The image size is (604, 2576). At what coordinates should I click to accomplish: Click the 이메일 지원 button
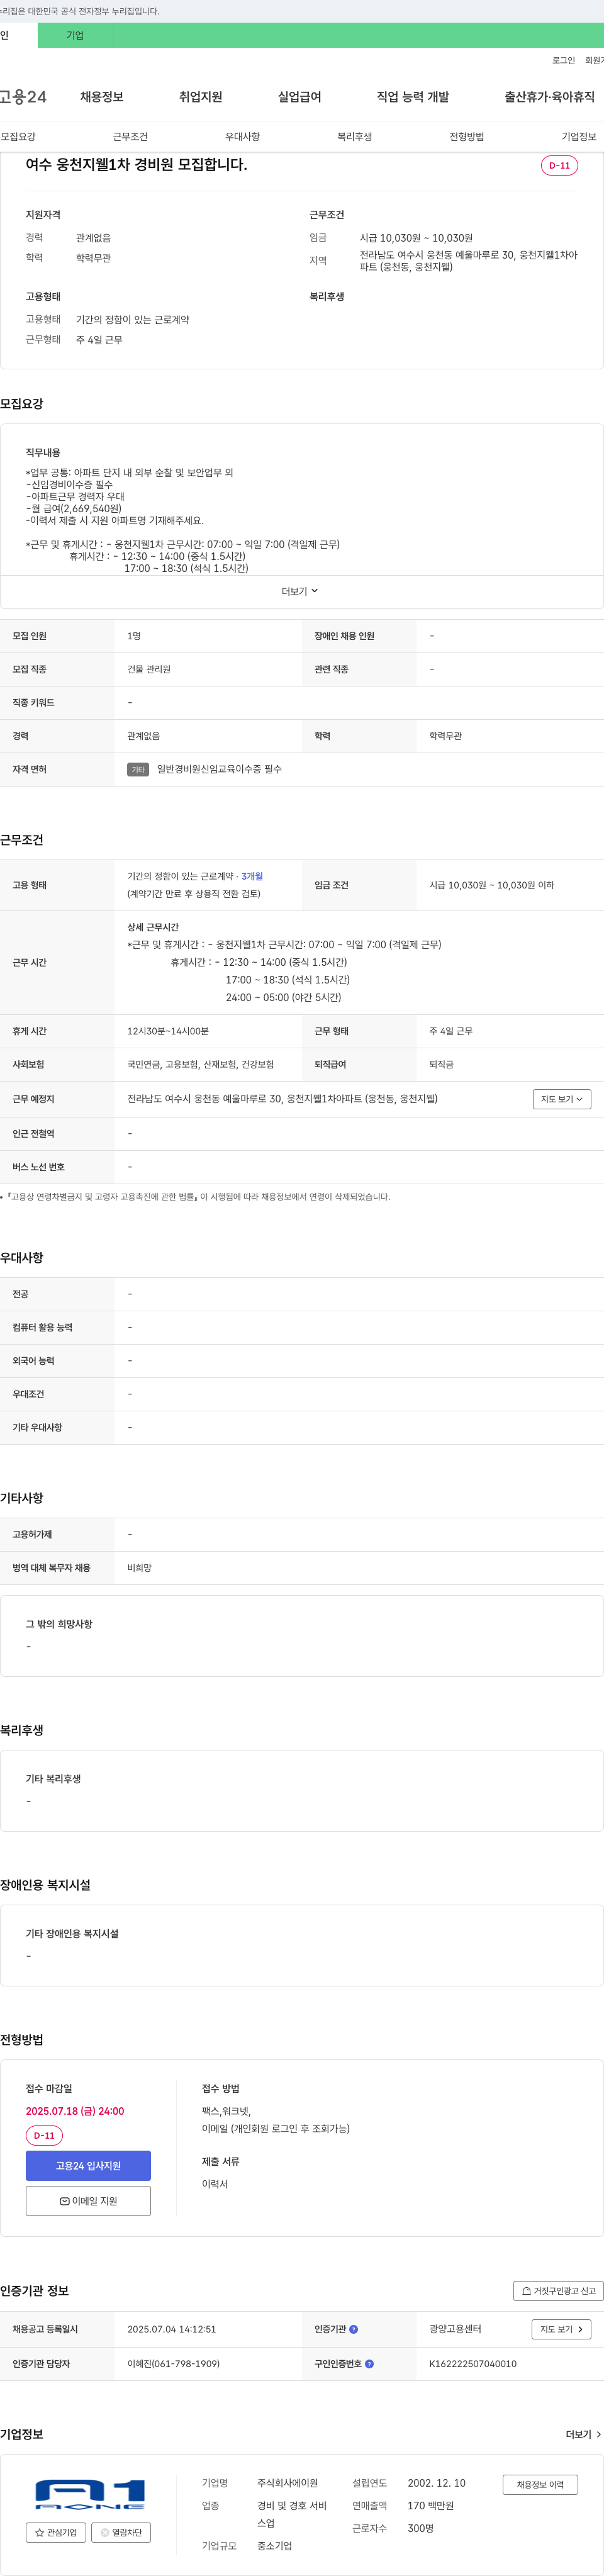[88, 2200]
